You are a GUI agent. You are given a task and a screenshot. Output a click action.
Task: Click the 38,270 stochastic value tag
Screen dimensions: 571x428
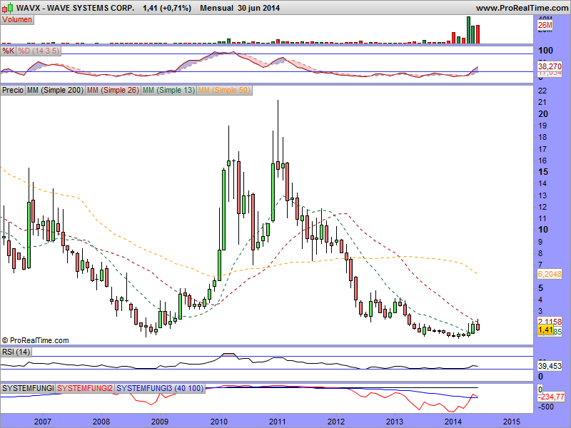point(550,66)
